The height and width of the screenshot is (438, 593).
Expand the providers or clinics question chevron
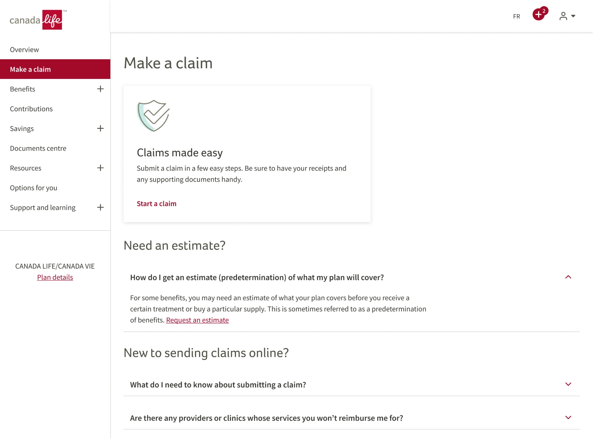(568, 417)
